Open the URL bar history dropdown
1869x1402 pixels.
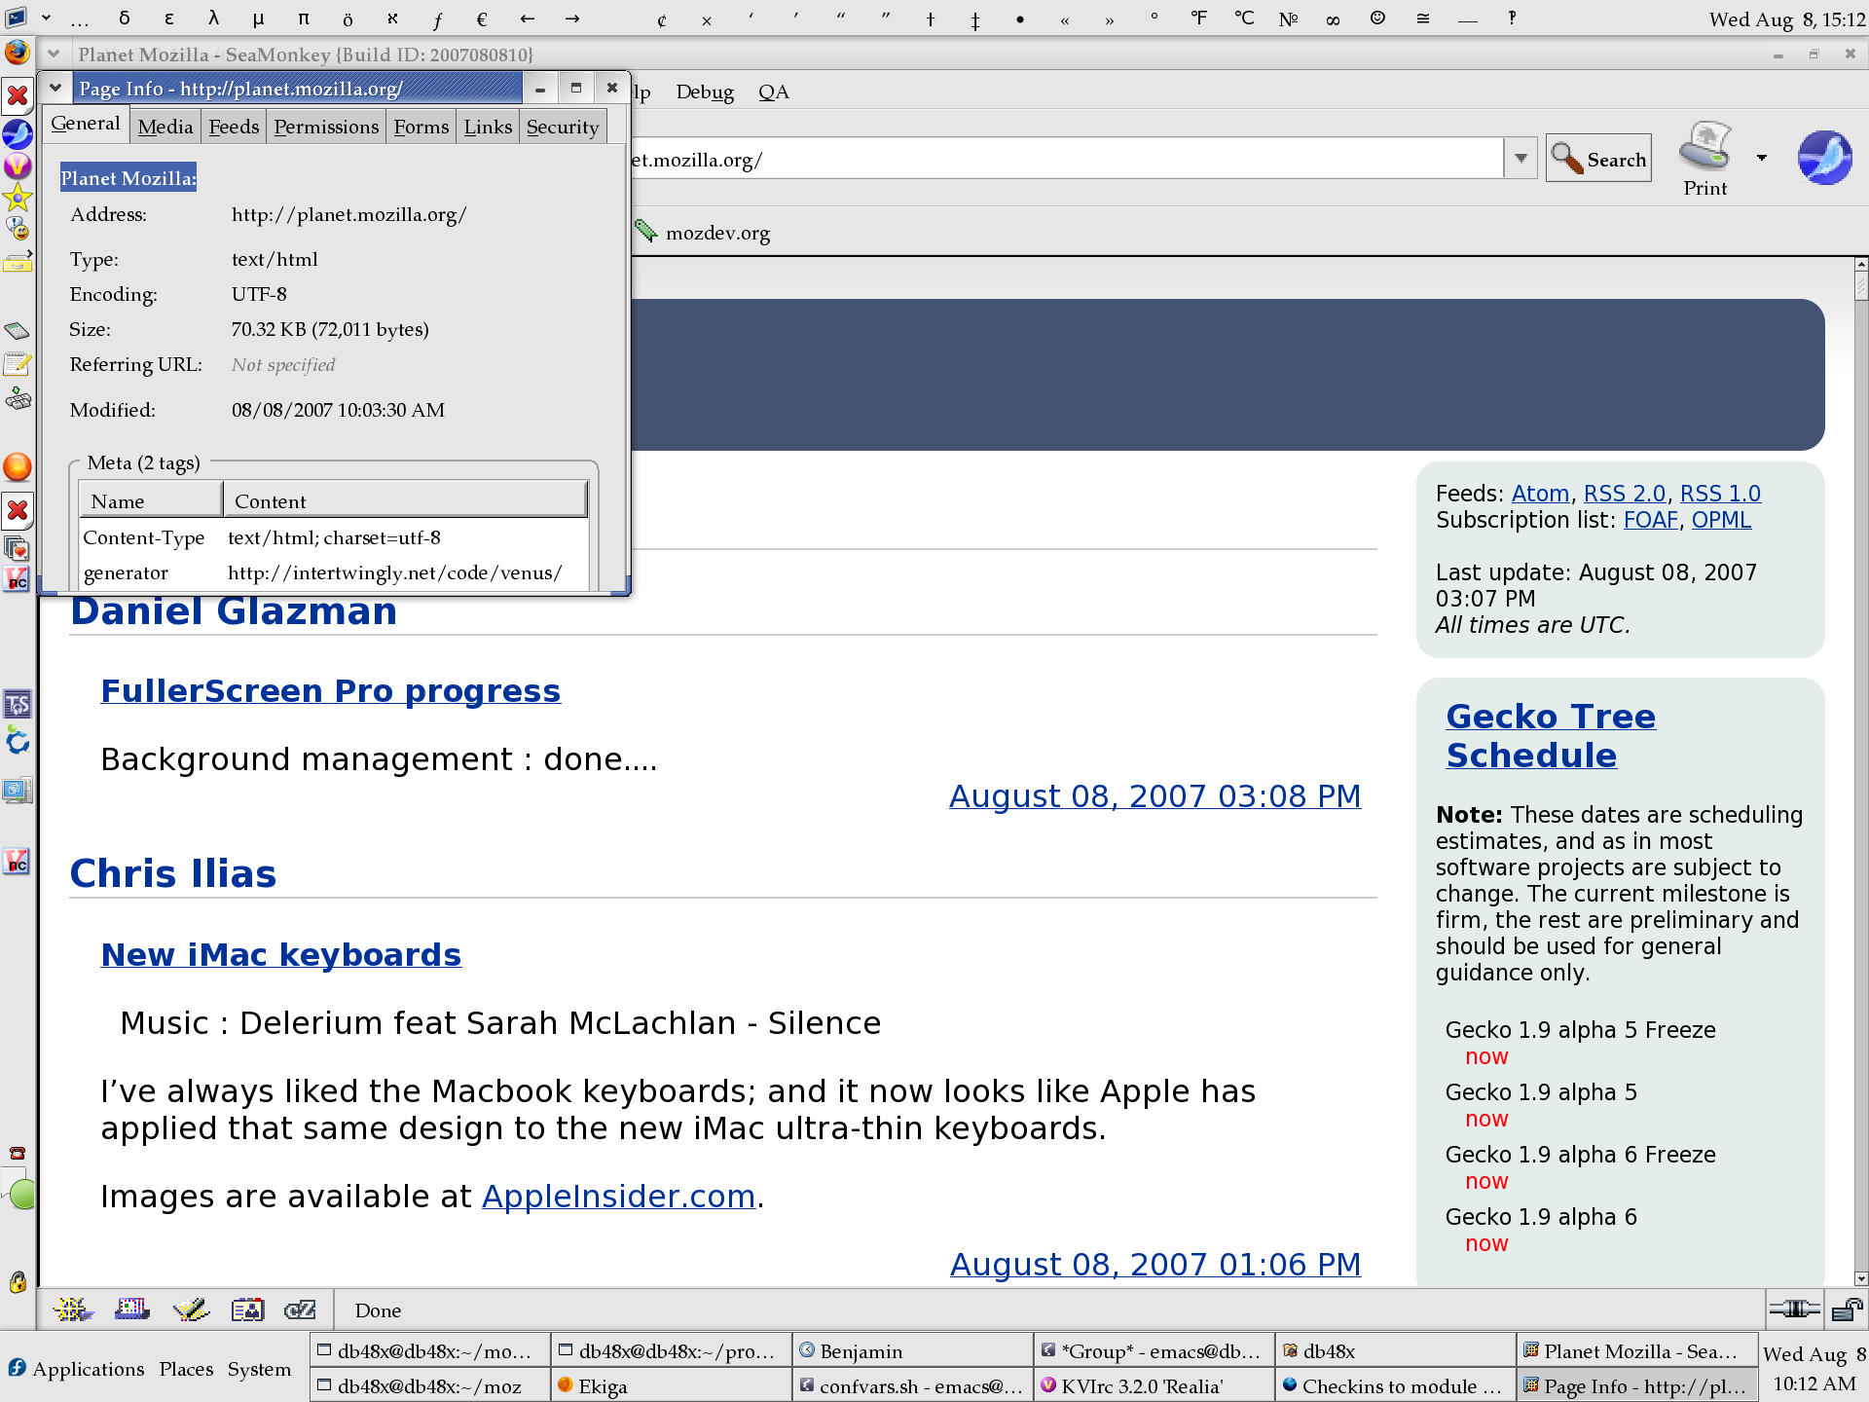[1521, 159]
